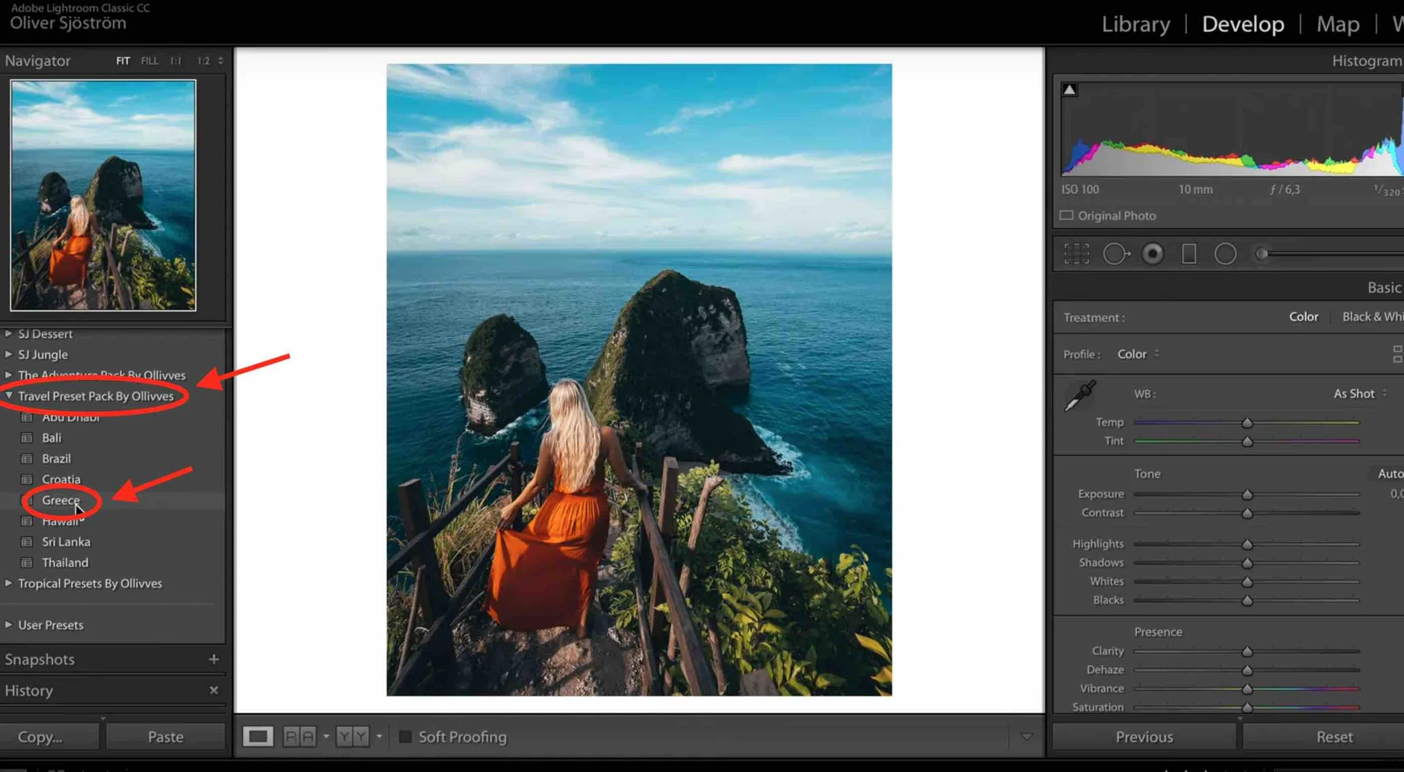Adjust the Temp slider handle
The width and height of the screenshot is (1404, 772).
(x=1247, y=423)
